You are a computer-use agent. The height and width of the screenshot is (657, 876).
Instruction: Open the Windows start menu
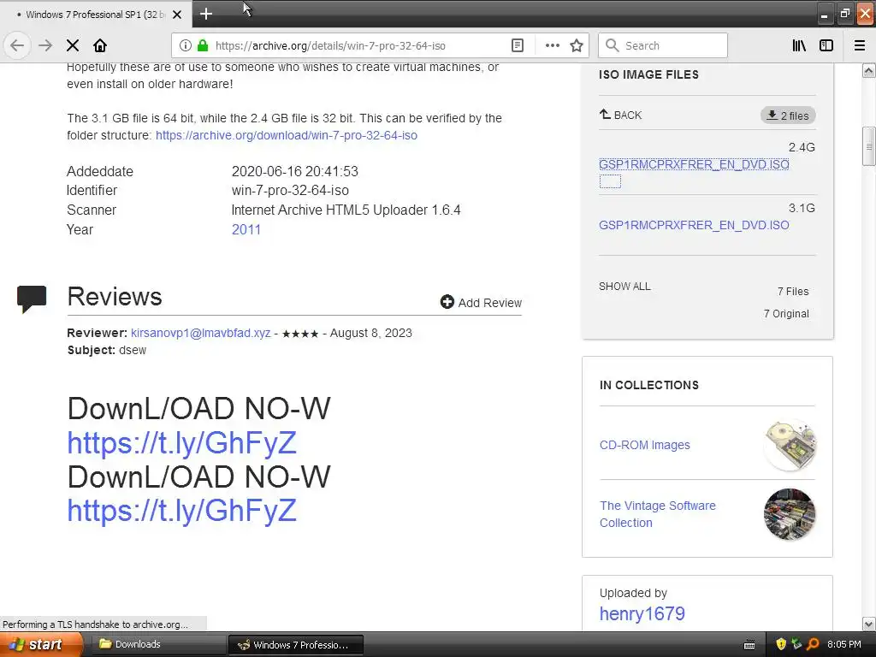(x=39, y=644)
